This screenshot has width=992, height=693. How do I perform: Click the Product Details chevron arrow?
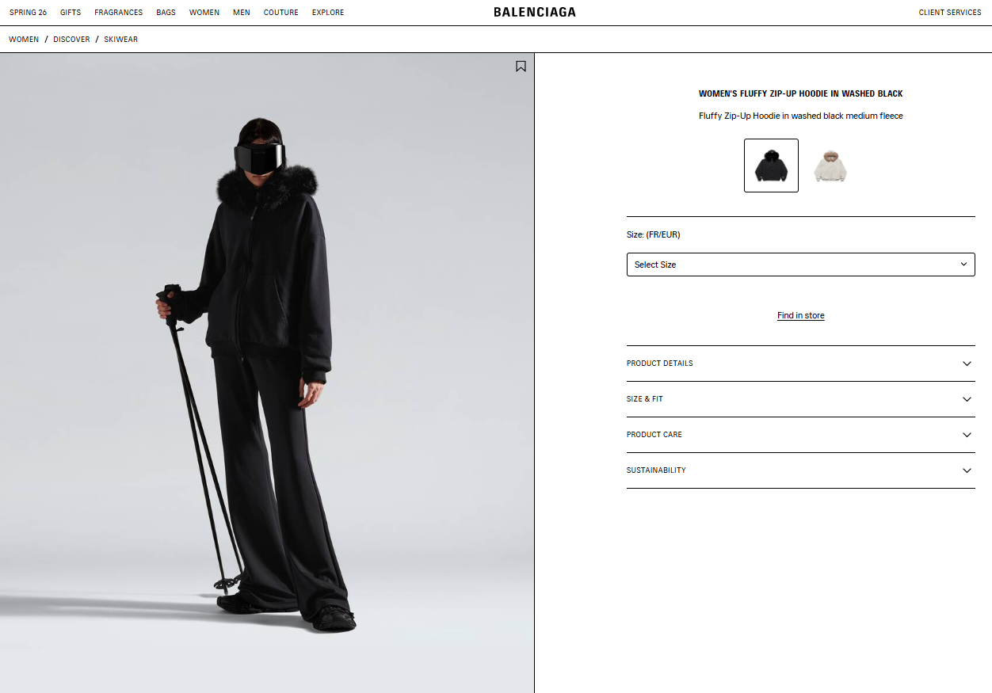(967, 364)
